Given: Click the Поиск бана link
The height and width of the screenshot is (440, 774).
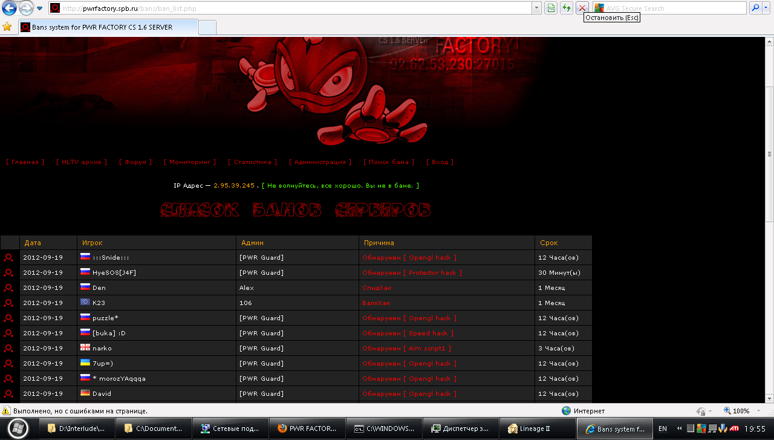Looking at the screenshot, I should 389,162.
